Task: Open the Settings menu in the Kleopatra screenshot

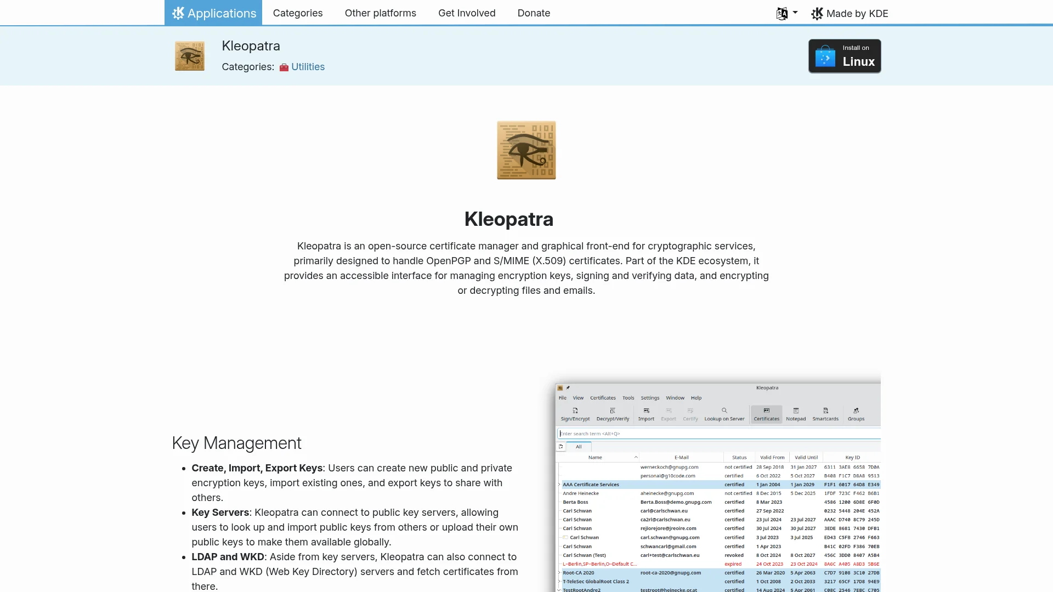Action: (x=650, y=398)
